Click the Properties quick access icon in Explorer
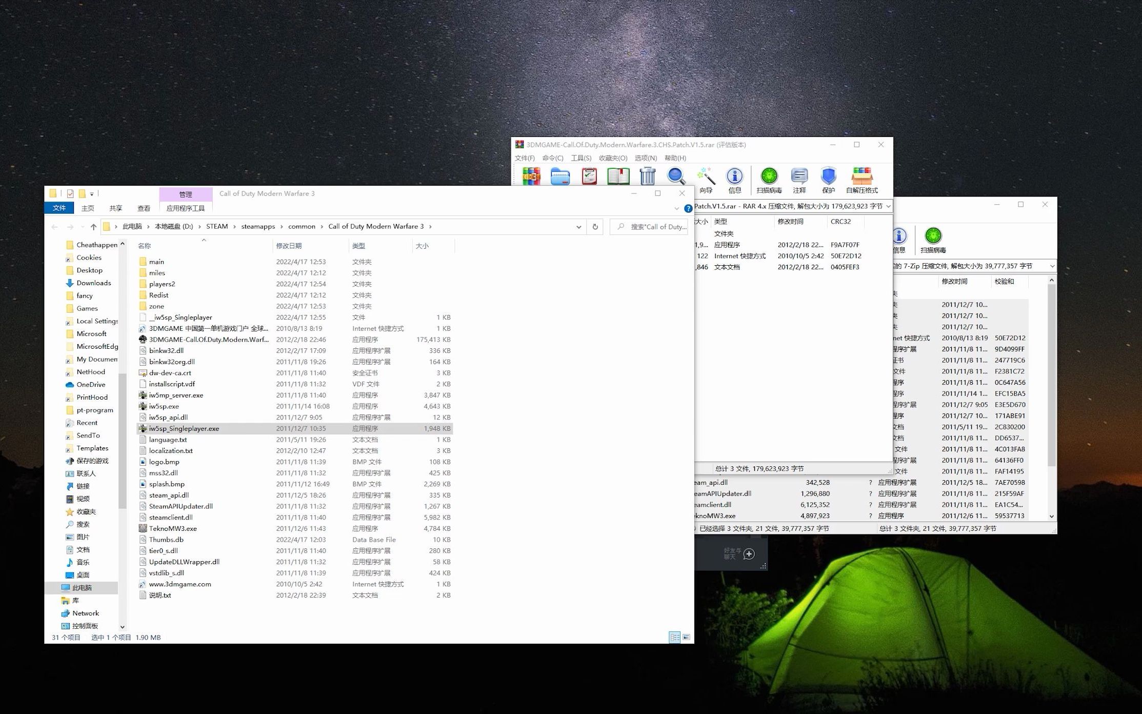 70,193
